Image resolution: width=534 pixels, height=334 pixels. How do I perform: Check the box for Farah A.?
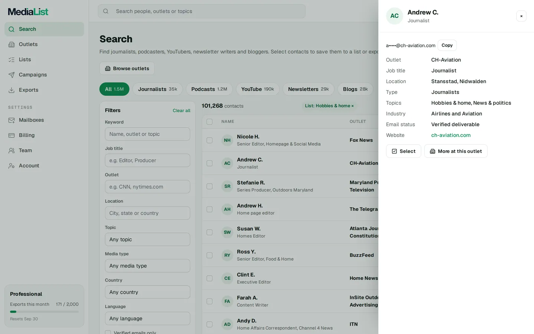(210, 301)
